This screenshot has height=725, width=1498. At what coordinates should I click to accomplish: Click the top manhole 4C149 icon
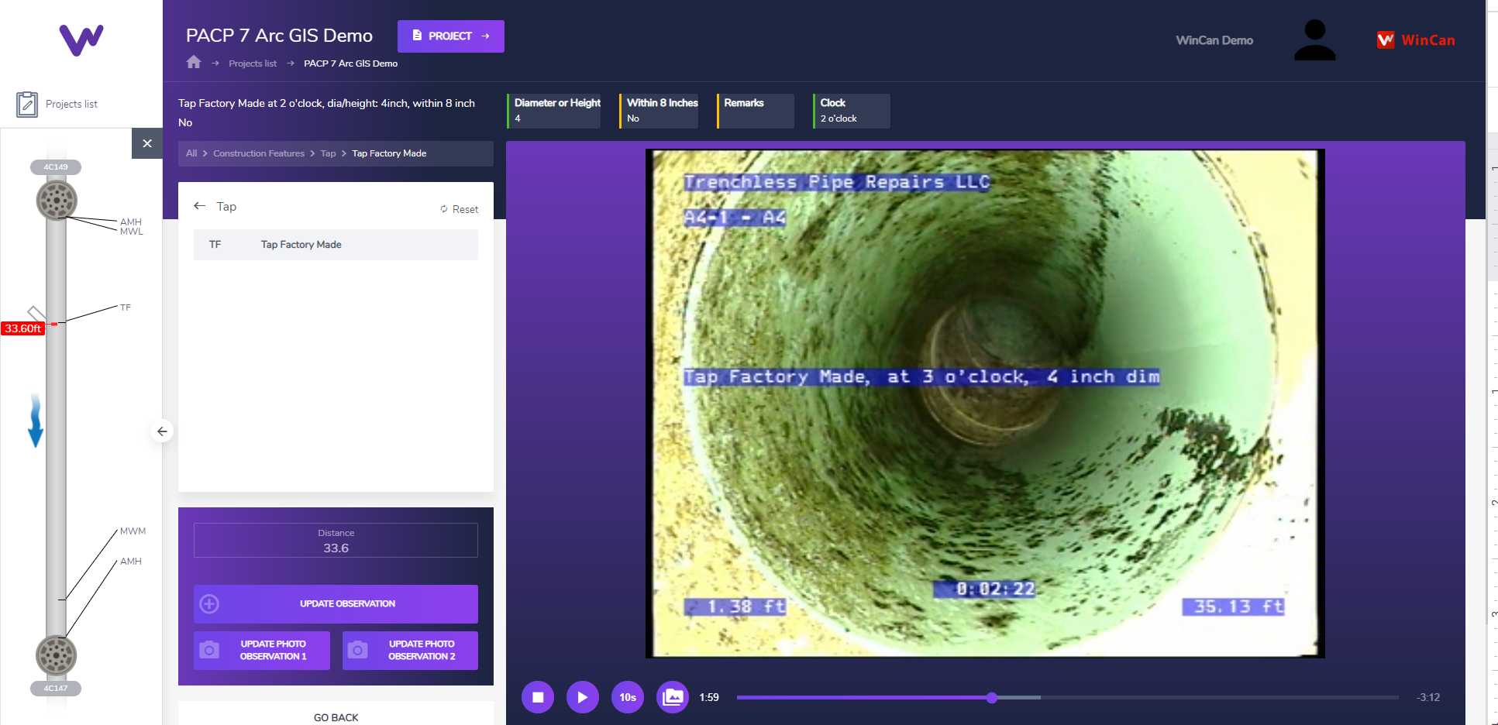57,201
